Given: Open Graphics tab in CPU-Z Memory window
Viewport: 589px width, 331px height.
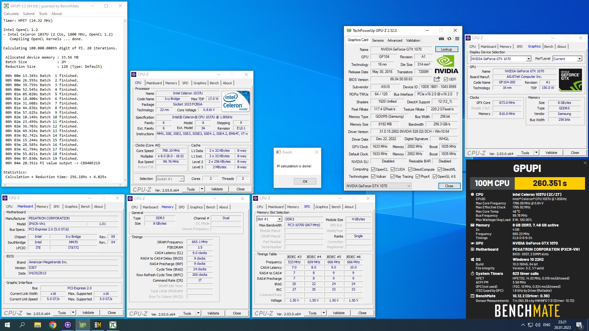Looking at the screenshot, I should [x=196, y=207].
